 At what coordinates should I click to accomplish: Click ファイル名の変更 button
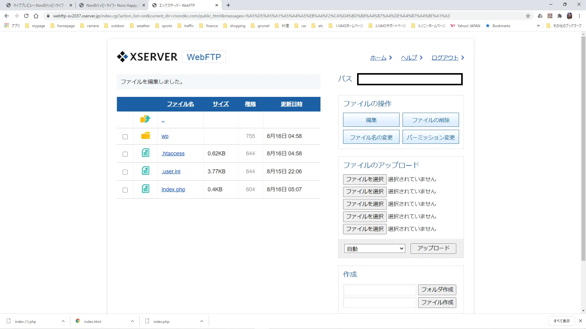(371, 137)
